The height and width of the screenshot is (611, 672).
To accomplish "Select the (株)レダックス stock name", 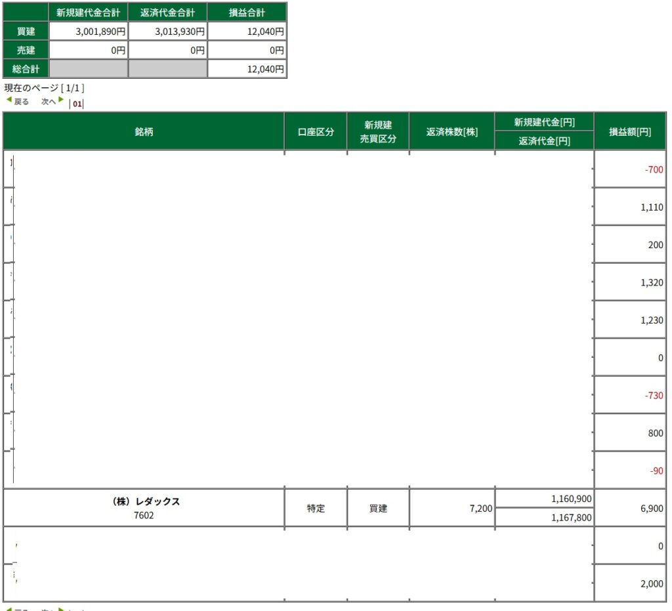I will [x=144, y=501].
